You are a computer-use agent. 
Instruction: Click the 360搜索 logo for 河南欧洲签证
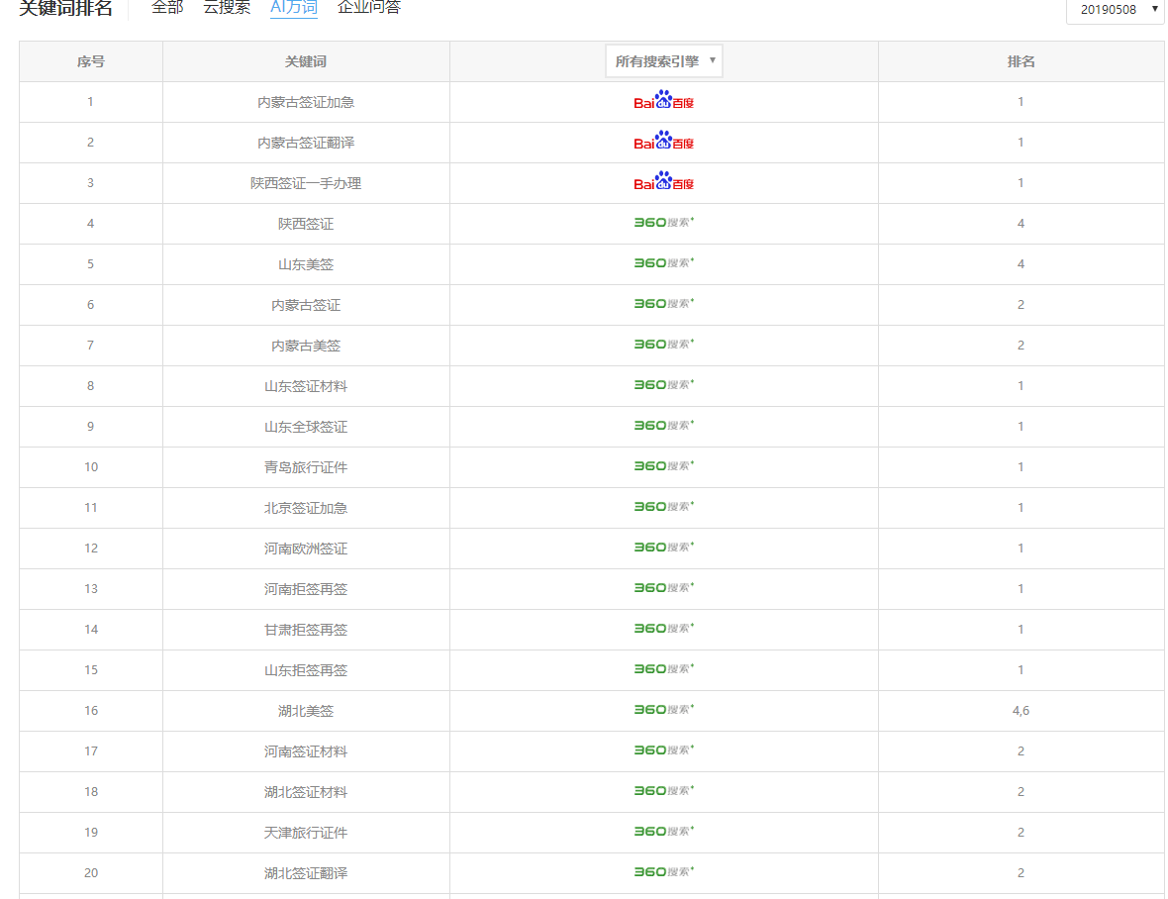(664, 548)
